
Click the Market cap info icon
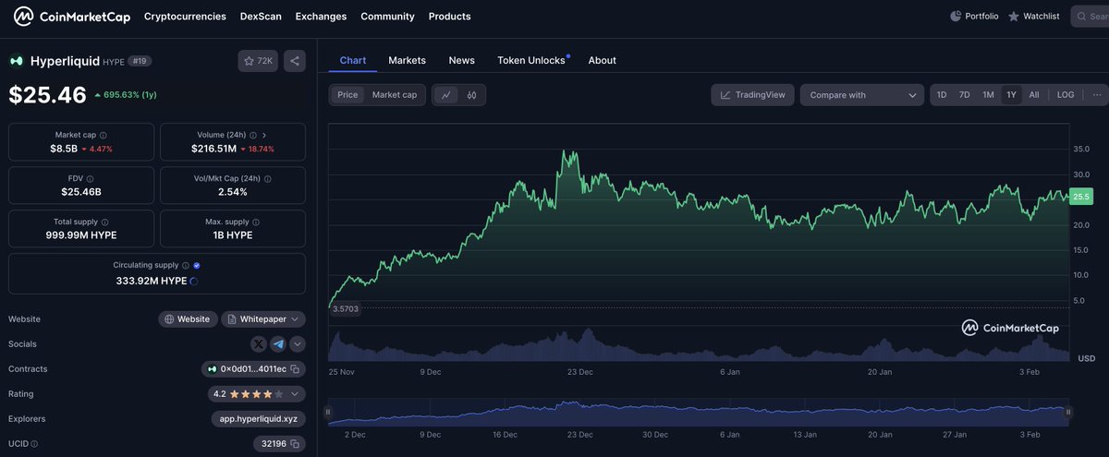103,135
